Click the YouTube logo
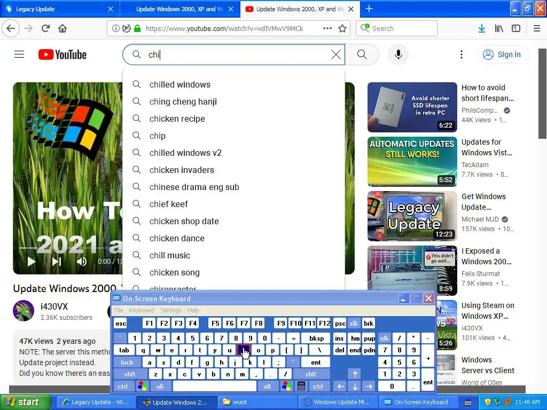 pos(62,54)
